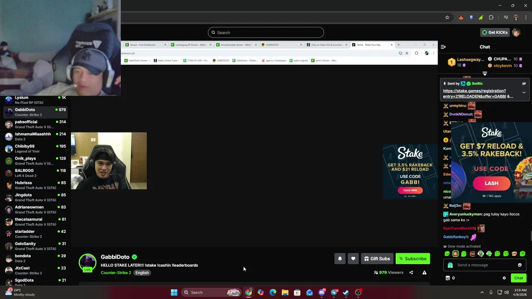Follow GabbiDoto with the heart icon
Image resolution: width=532 pixels, height=299 pixels.
click(x=353, y=259)
